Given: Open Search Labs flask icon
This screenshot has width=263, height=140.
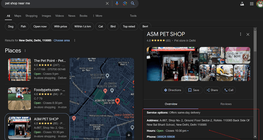Looking at the screenshot, I should [x=242, y=4].
